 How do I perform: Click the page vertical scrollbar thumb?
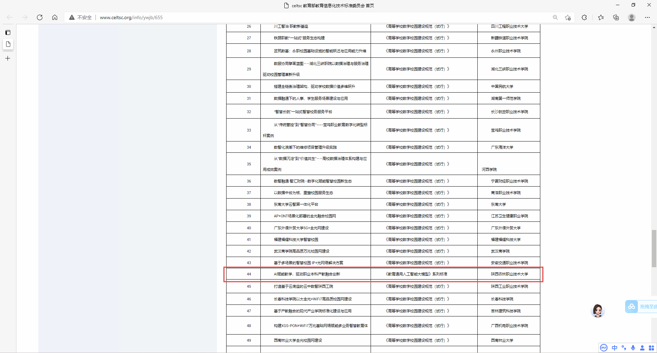654,248
